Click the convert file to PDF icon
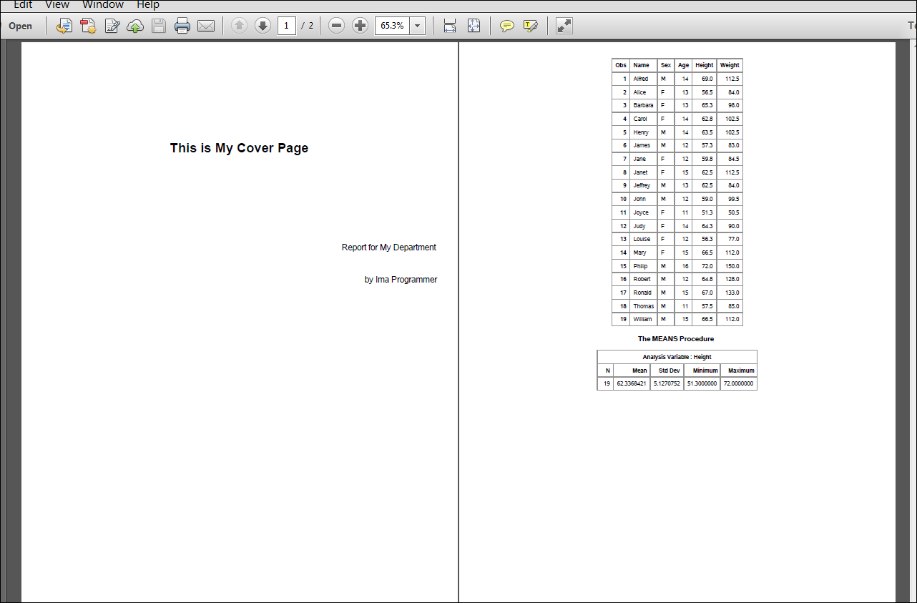The height and width of the screenshot is (603, 917). (x=64, y=26)
